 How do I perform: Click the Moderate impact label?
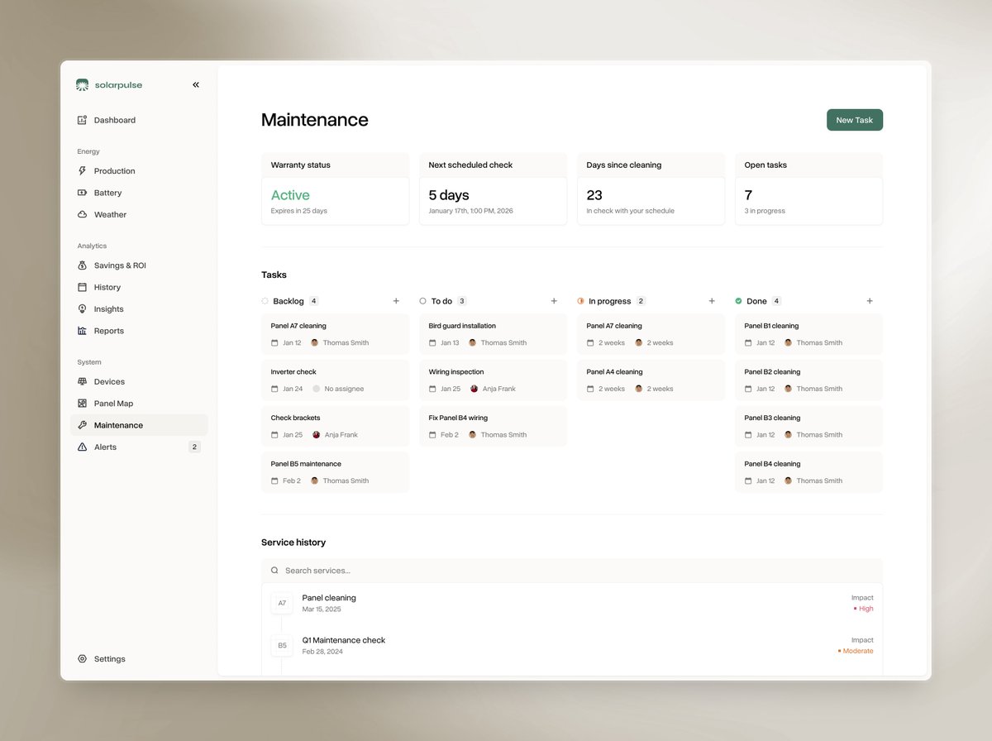click(856, 651)
